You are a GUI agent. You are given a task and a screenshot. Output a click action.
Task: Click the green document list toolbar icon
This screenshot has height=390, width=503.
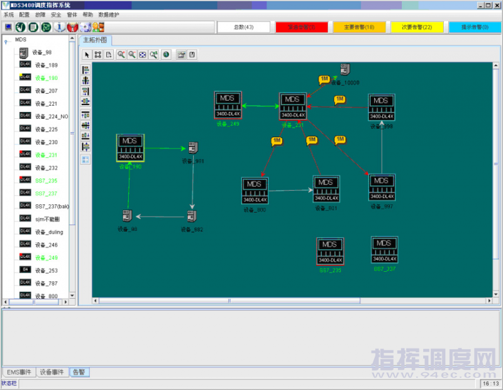33,27
